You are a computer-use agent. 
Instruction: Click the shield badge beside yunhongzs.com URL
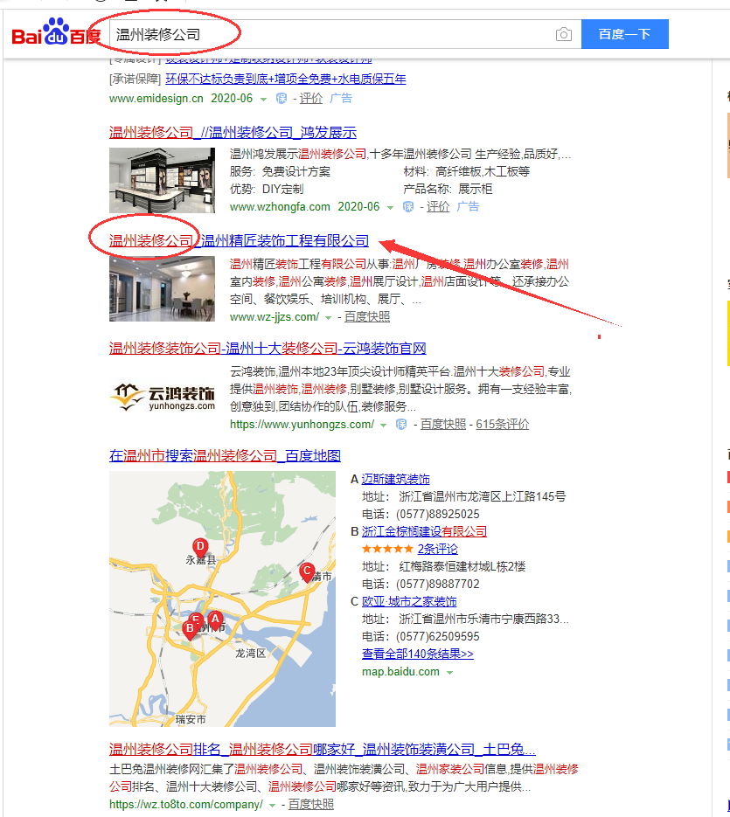401,425
